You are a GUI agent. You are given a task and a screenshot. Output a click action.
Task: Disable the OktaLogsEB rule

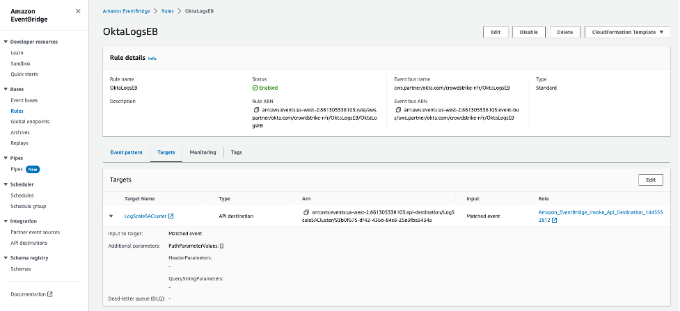pyautogui.click(x=529, y=32)
